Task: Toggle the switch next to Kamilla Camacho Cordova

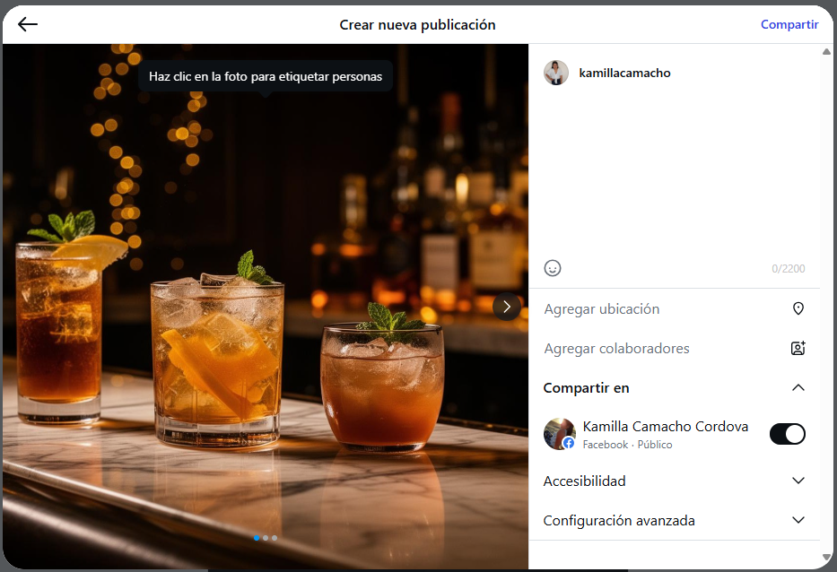Action: click(787, 434)
